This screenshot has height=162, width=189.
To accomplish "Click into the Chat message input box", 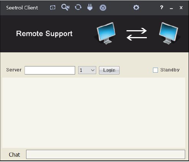I will [x=105, y=154].
